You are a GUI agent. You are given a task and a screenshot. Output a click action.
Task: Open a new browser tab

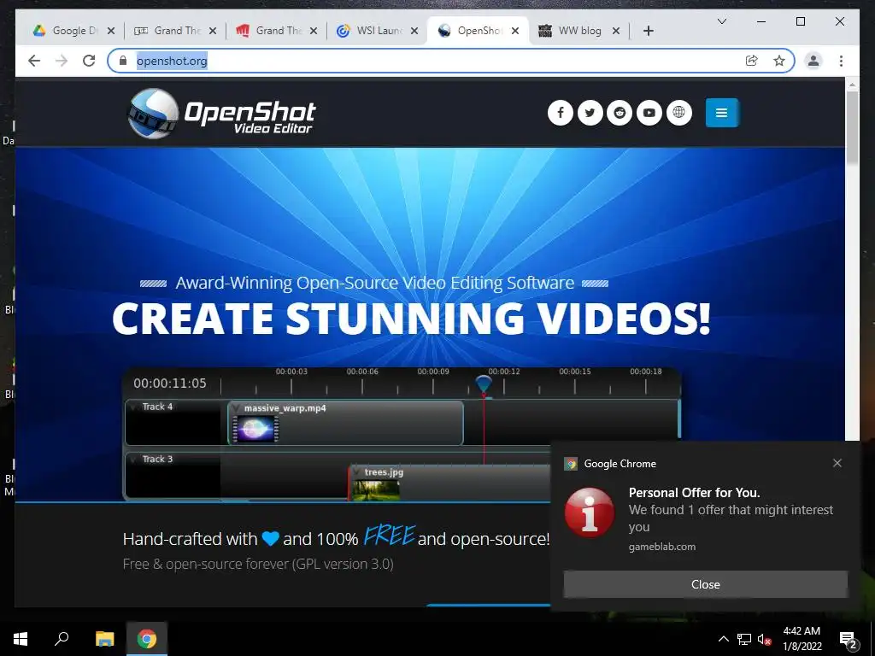(648, 32)
